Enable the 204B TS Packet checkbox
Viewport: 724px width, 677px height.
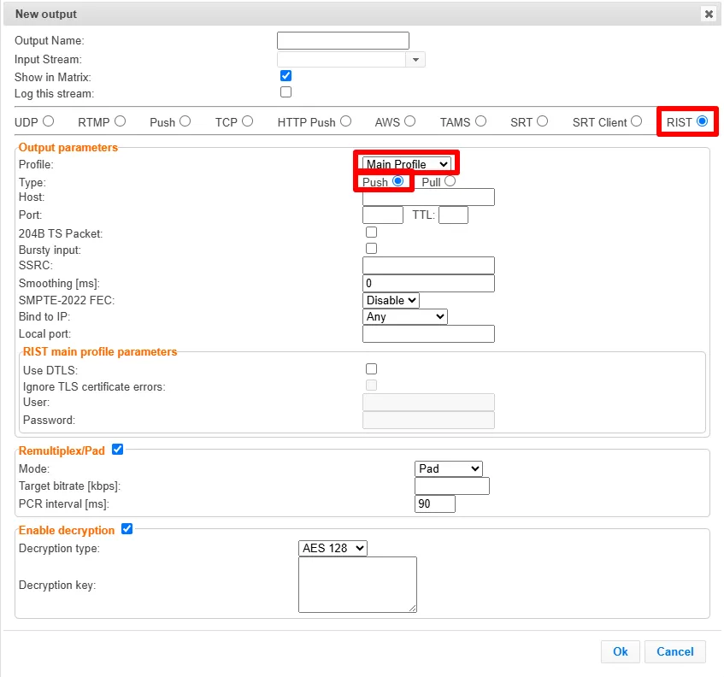pyautogui.click(x=371, y=233)
